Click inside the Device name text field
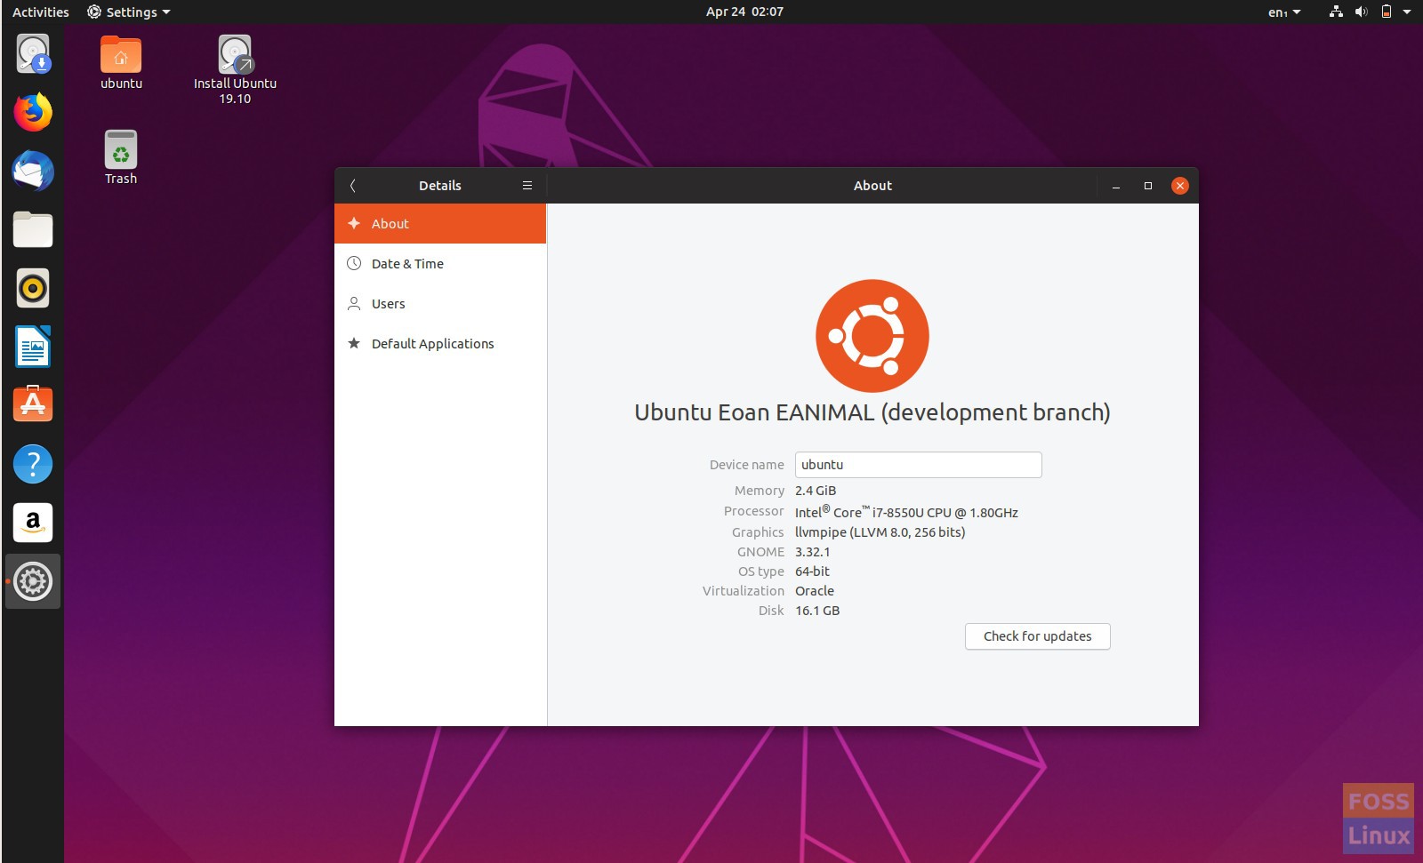 (918, 464)
